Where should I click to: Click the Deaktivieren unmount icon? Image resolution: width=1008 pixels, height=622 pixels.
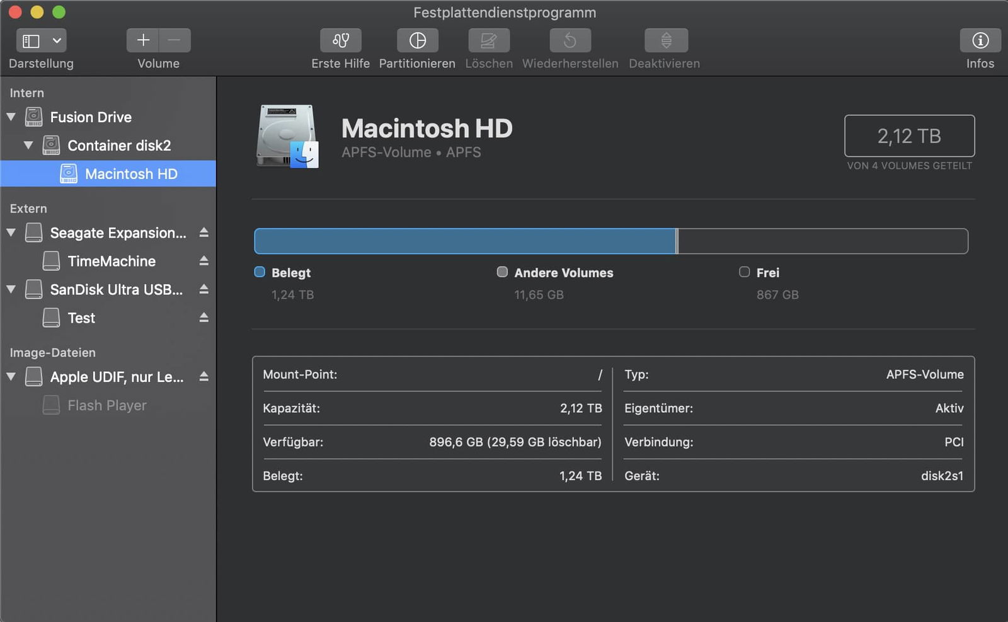pyautogui.click(x=666, y=40)
